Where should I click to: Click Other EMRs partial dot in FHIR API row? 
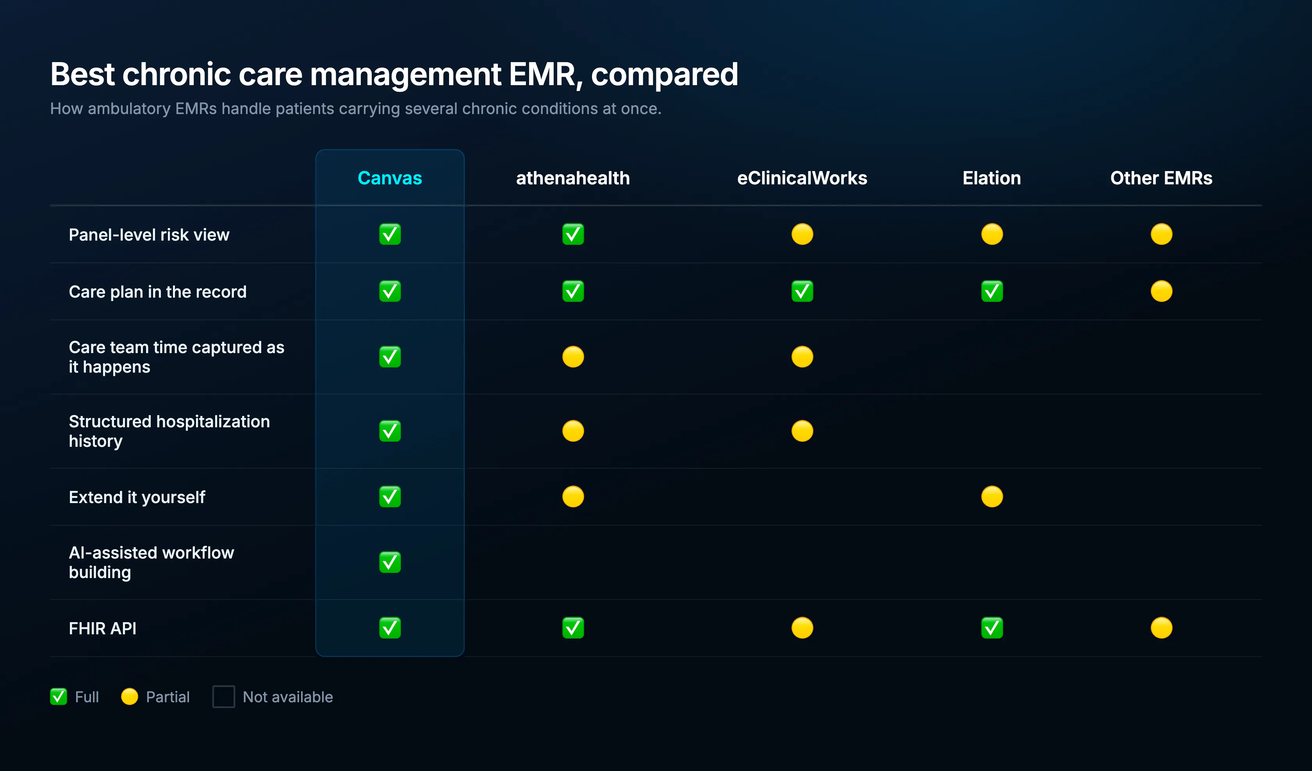click(x=1162, y=628)
